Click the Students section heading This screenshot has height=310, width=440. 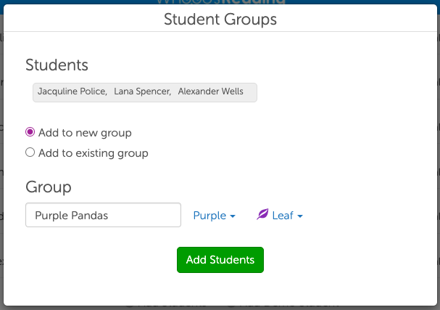[x=57, y=65]
